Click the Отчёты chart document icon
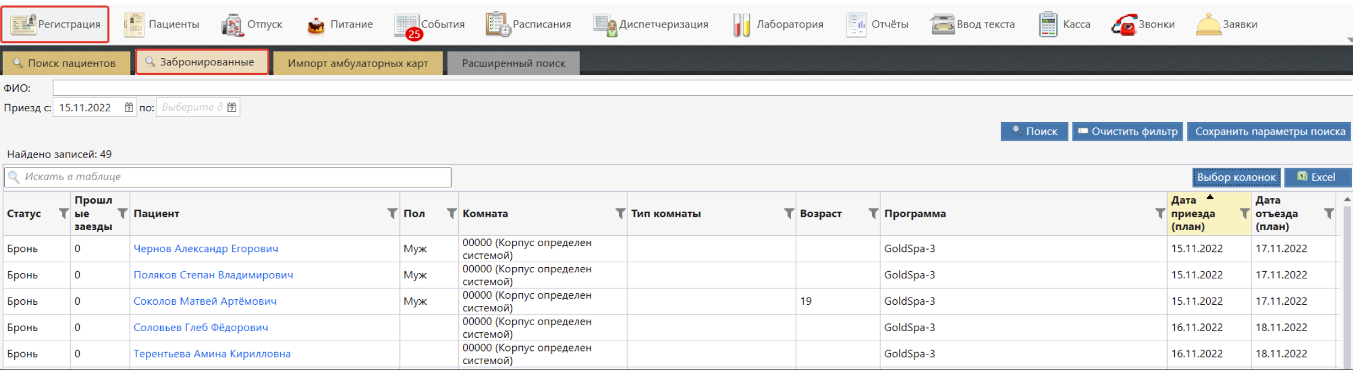Screen dimensions: 1353x370 click(856, 25)
